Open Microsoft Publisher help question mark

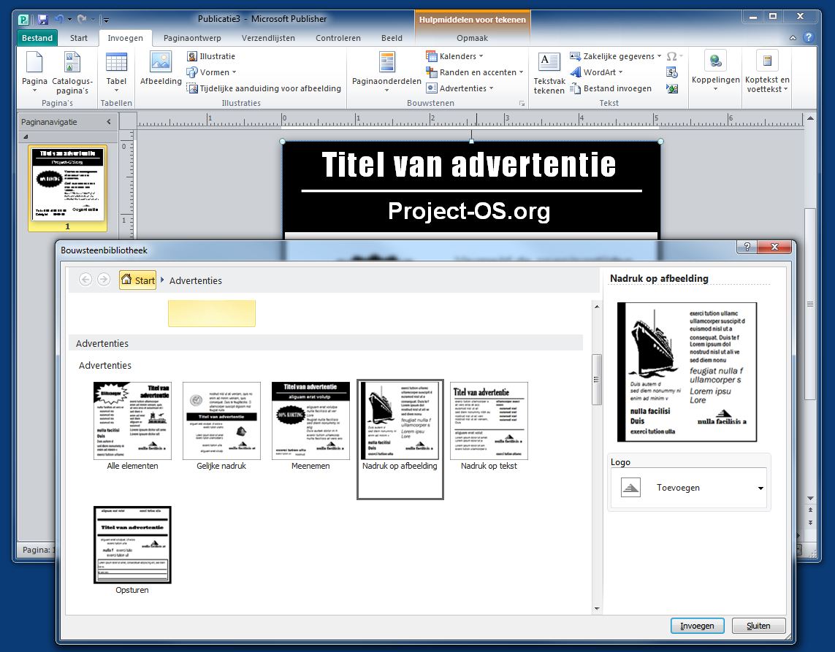[809, 37]
